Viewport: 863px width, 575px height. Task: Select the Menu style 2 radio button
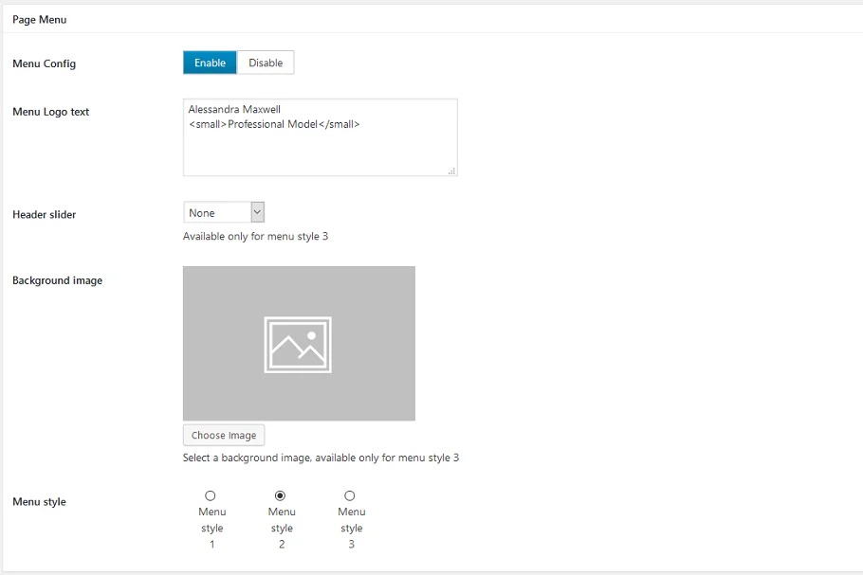click(x=280, y=495)
